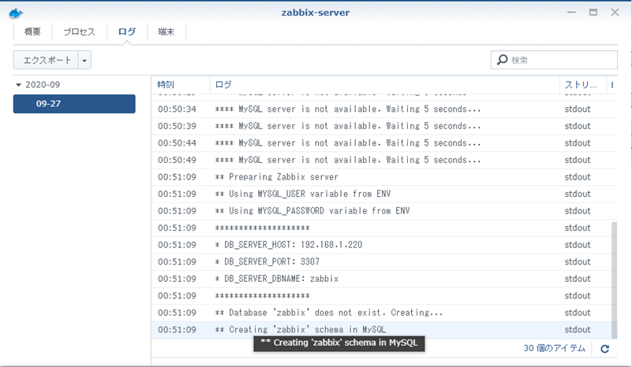Select the 00:50:49 log row
The height and width of the screenshot is (367, 632).
pyautogui.click(x=384, y=160)
